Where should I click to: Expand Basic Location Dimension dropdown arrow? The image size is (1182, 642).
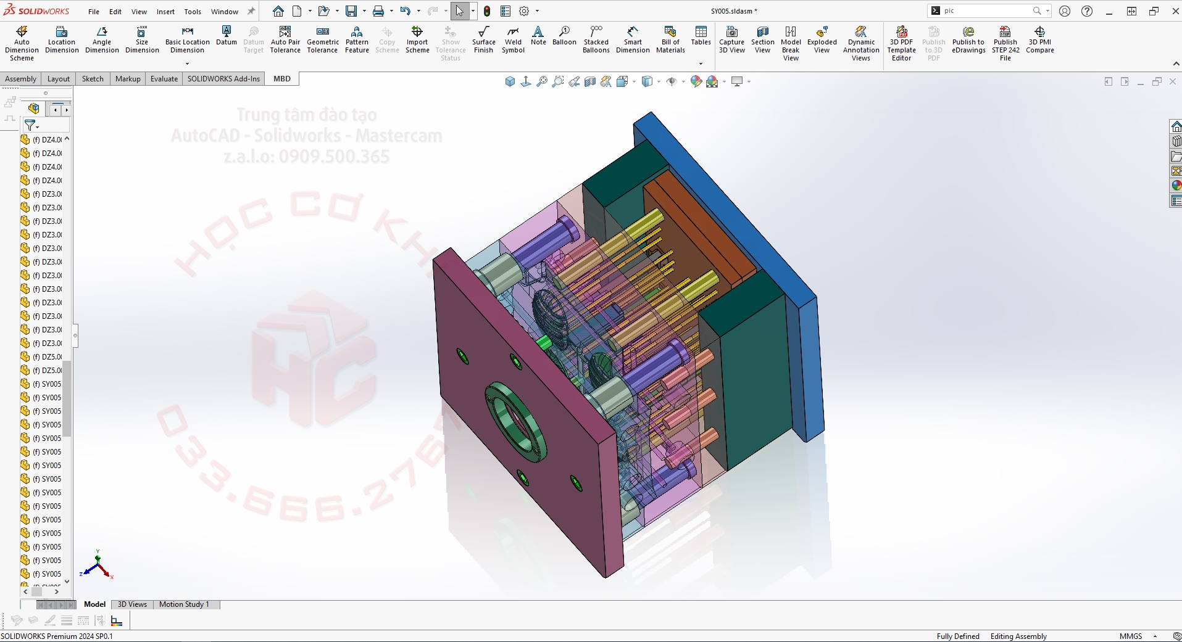point(187,64)
